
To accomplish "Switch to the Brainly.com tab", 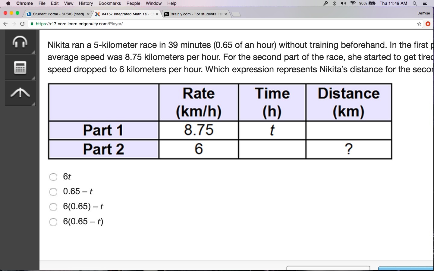I will click(x=195, y=14).
